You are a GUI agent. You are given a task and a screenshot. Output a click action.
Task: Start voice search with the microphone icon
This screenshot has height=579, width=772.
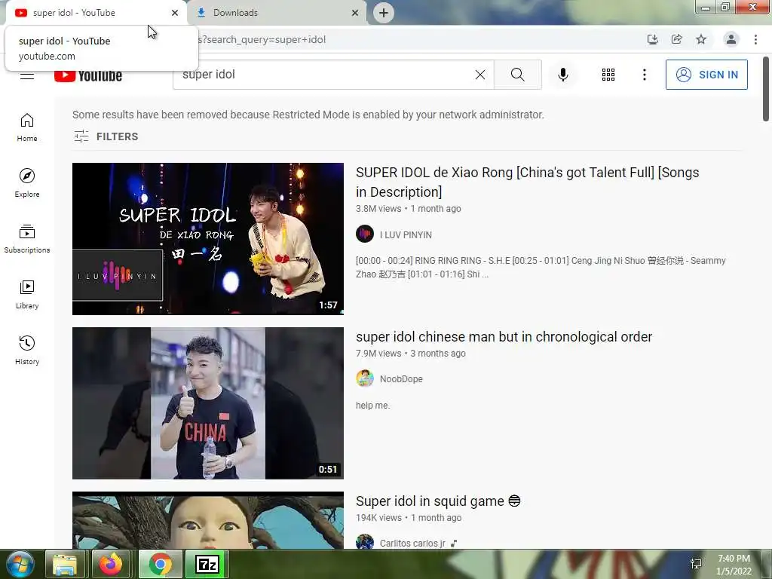pos(563,75)
